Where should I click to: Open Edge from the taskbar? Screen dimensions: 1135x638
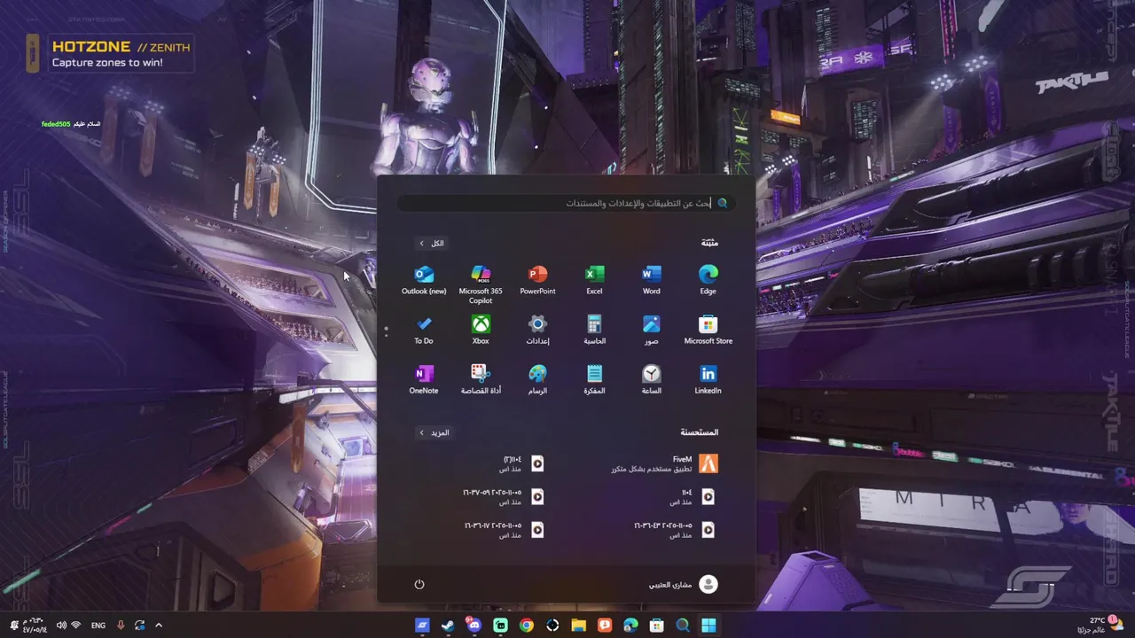(x=630, y=625)
